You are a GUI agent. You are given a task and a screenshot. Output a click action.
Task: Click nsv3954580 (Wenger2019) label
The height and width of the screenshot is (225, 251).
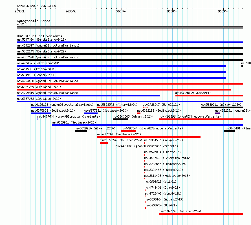coord(164,140)
